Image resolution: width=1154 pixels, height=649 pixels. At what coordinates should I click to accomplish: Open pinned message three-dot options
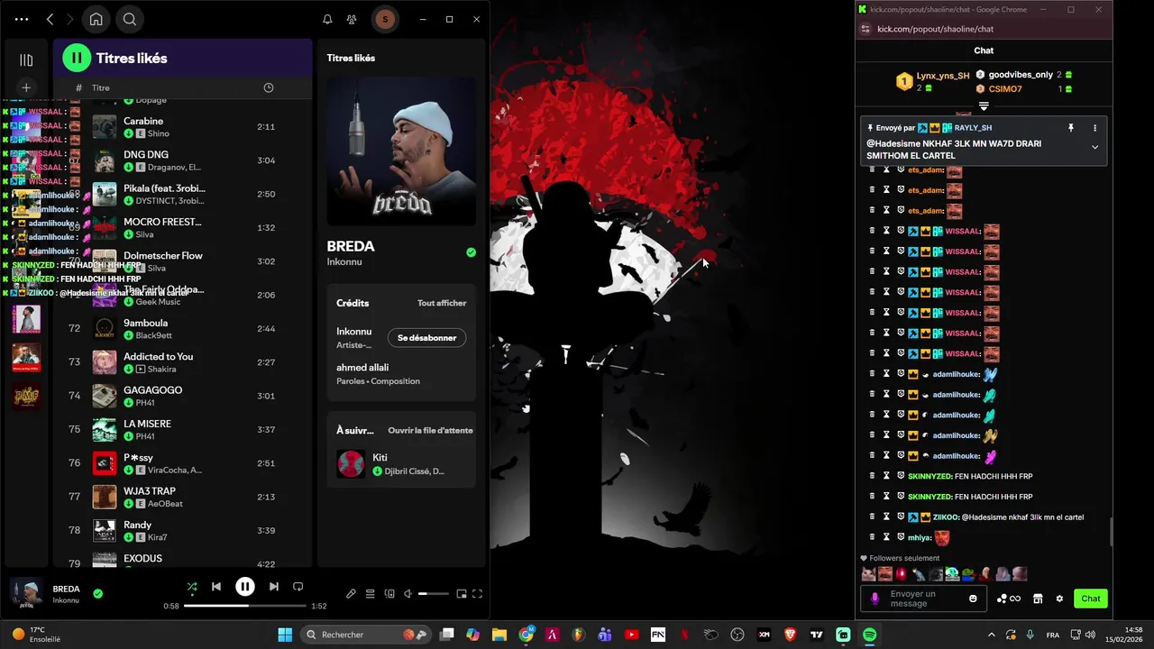pos(1094,128)
